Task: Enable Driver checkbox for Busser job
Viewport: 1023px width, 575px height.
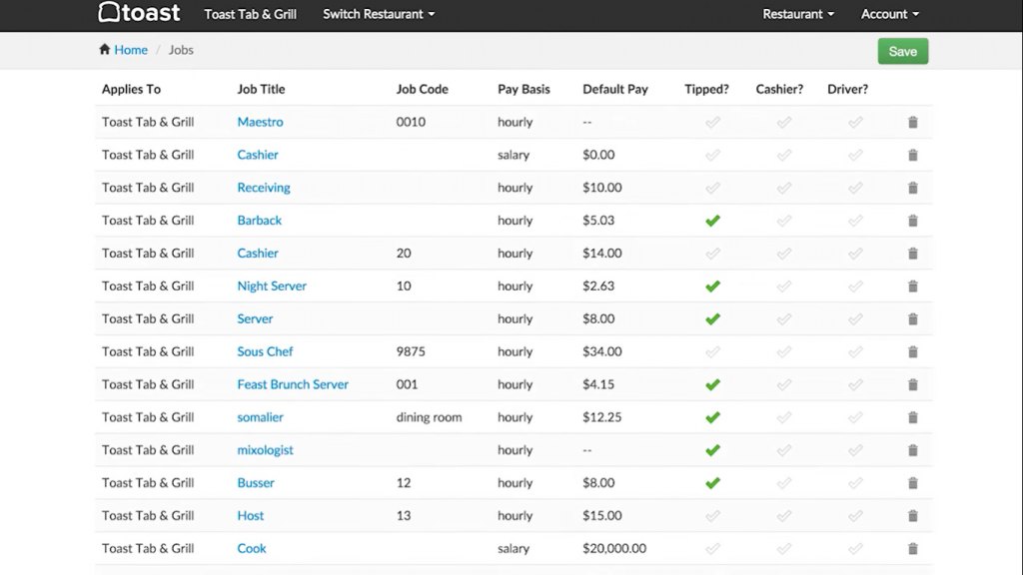Action: (x=855, y=483)
